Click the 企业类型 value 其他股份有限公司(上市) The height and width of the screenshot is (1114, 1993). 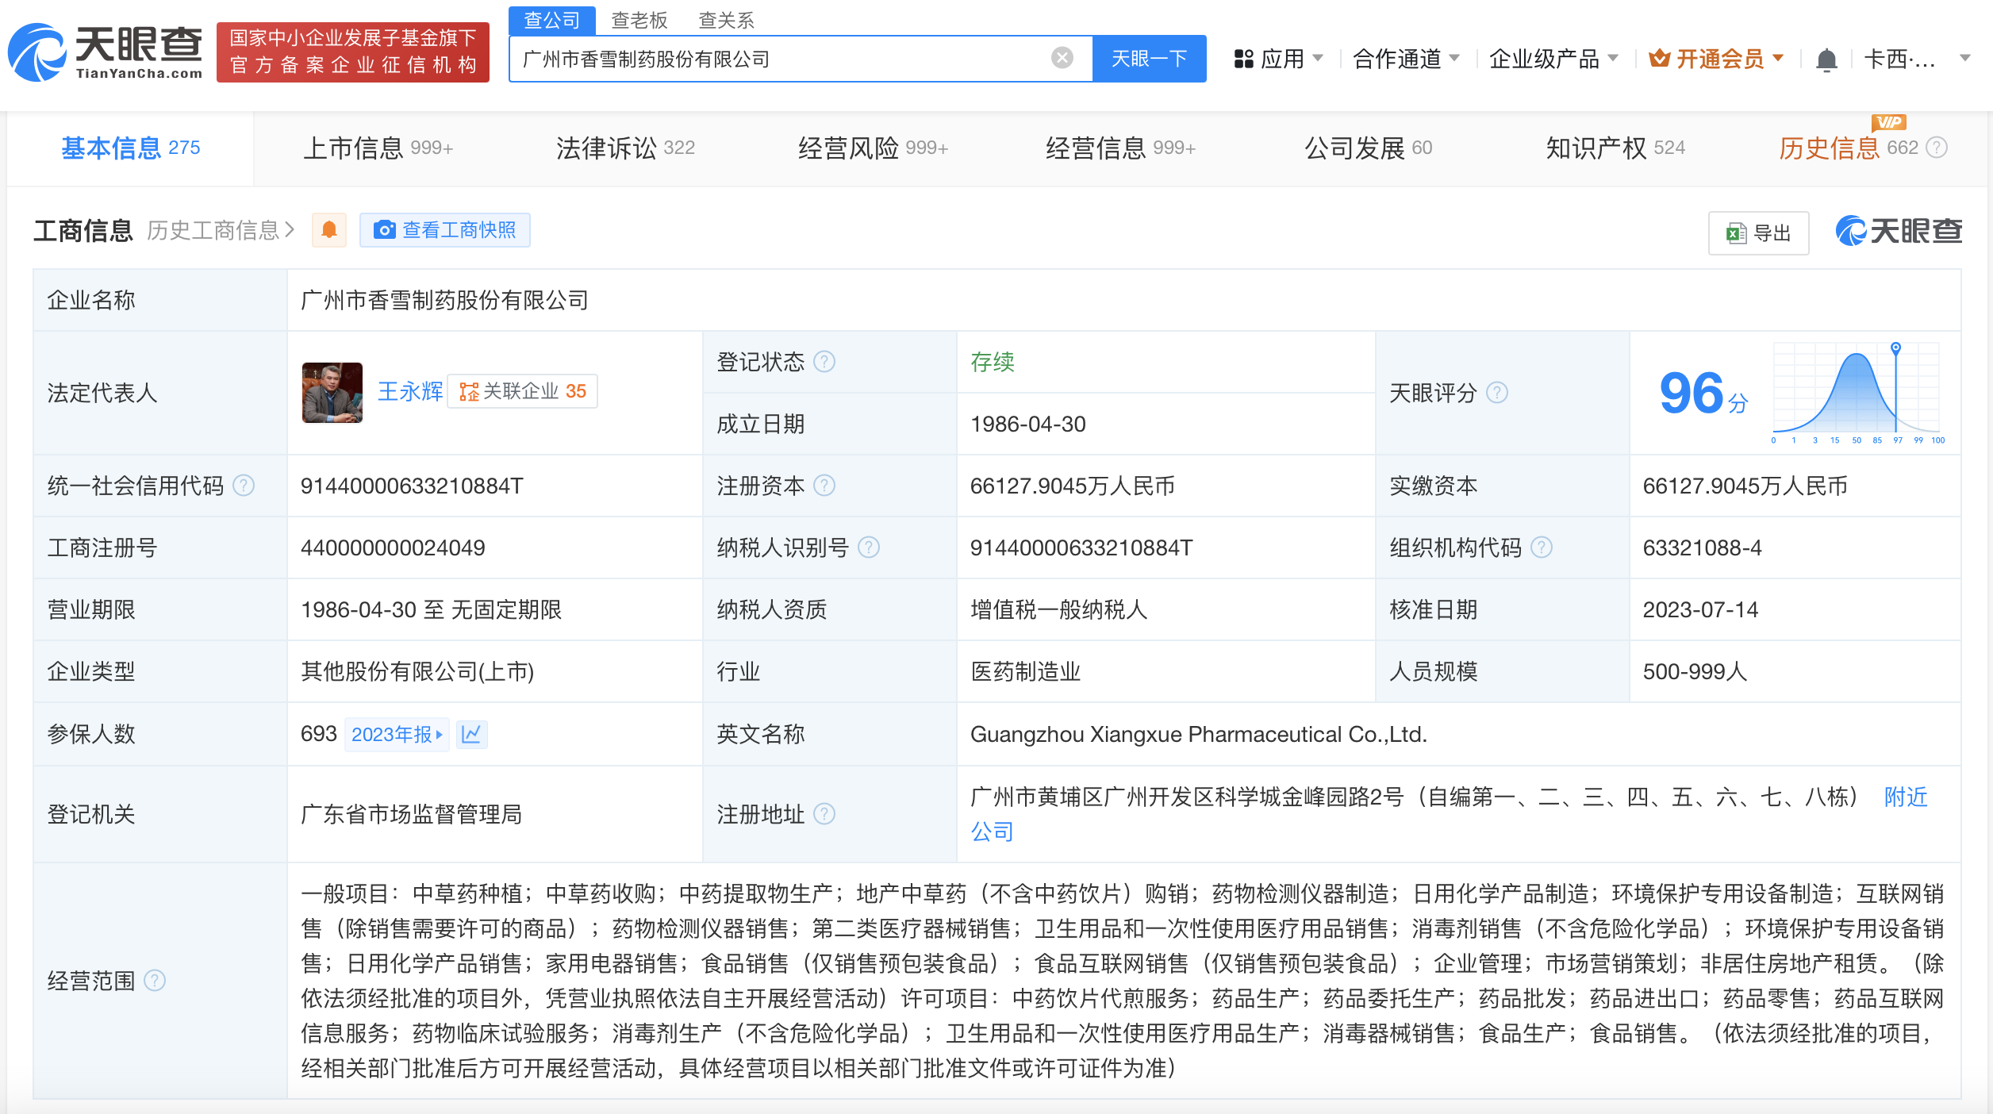pyautogui.click(x=417, y=671)
